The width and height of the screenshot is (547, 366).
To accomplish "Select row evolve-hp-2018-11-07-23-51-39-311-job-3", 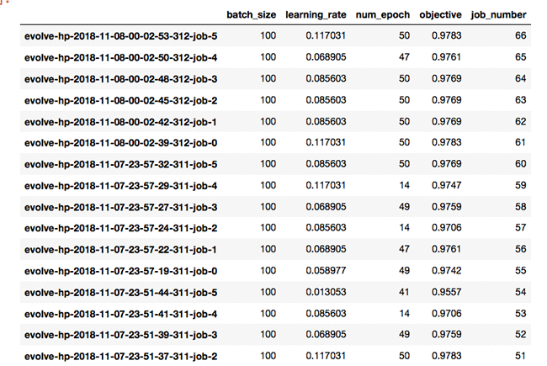I will [275, 335].
